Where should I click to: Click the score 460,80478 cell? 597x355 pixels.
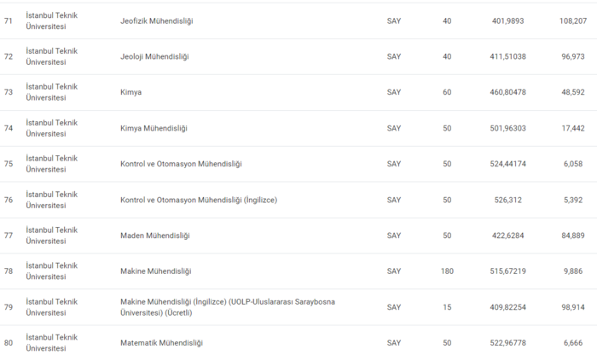pyautogui.click(x=508, y=92)
